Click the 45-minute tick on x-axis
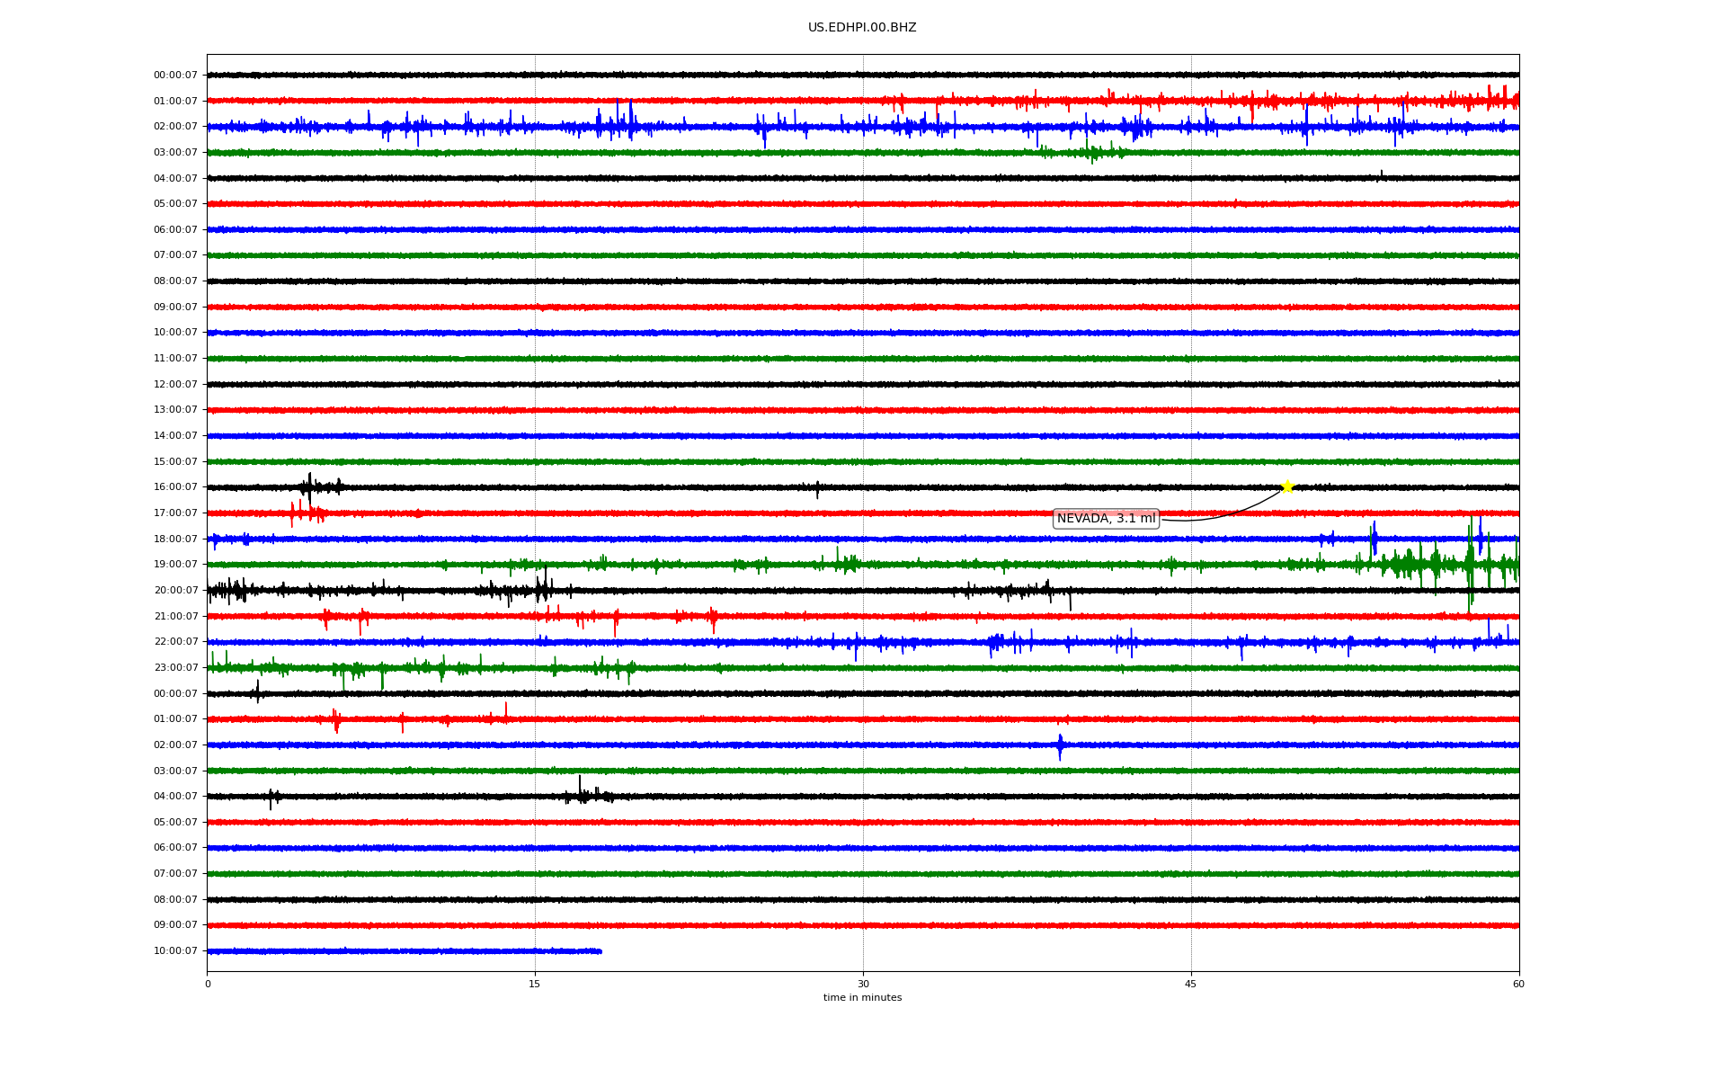The image size is (1726, 1079). tap(1191, 984)
